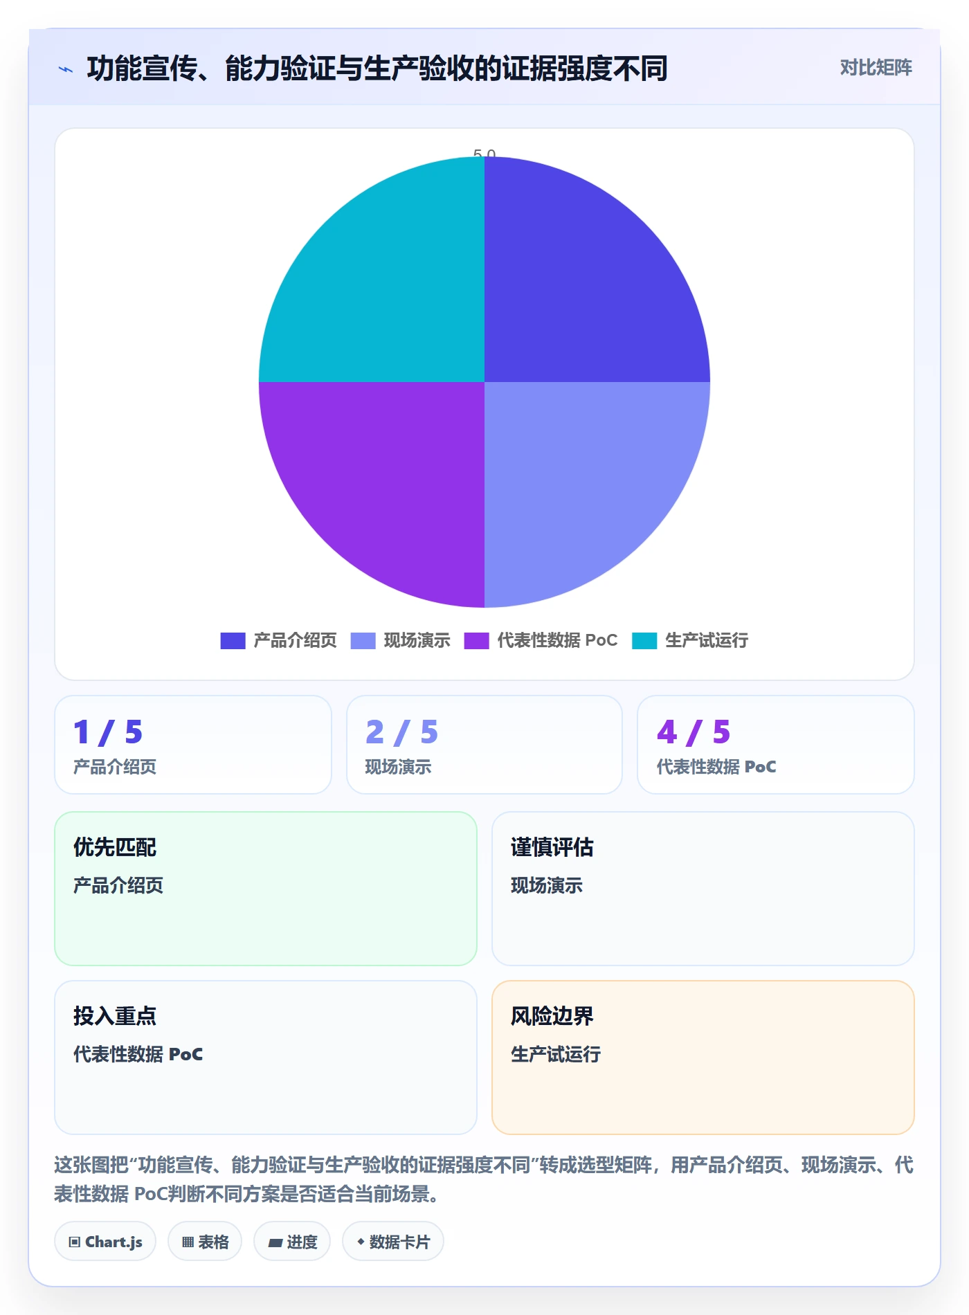Click the description paragraph starting 这张图把
This screenshot has height=1315, width=969.
click(484, 1179)
